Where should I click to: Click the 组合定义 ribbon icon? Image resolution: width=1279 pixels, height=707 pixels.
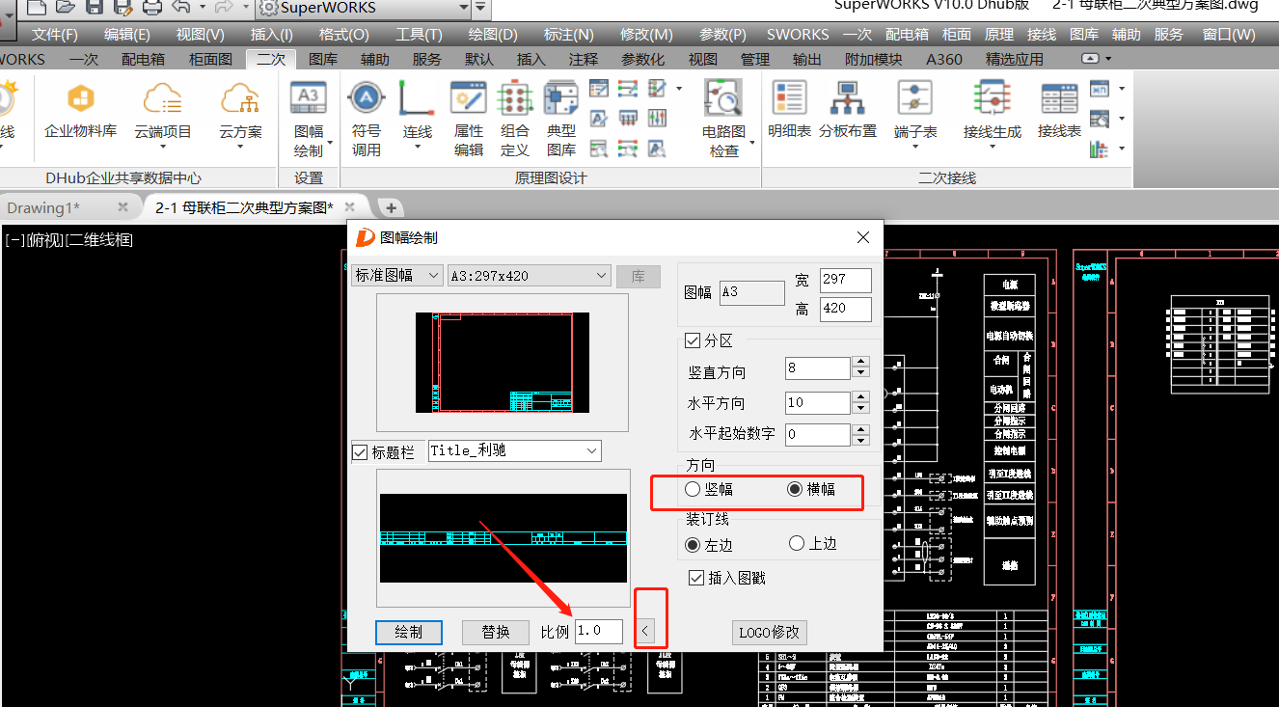click(x=515, y=119)
